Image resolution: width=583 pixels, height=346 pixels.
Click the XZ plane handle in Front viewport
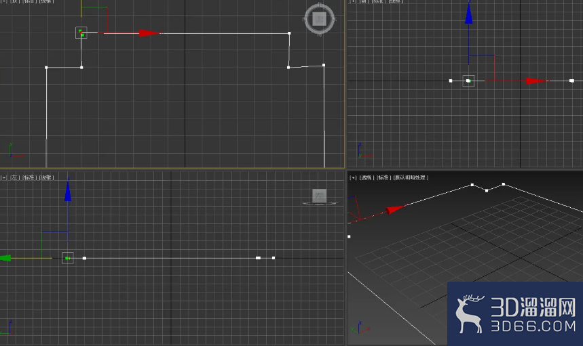pyautogui.click(x=481, y=68)
